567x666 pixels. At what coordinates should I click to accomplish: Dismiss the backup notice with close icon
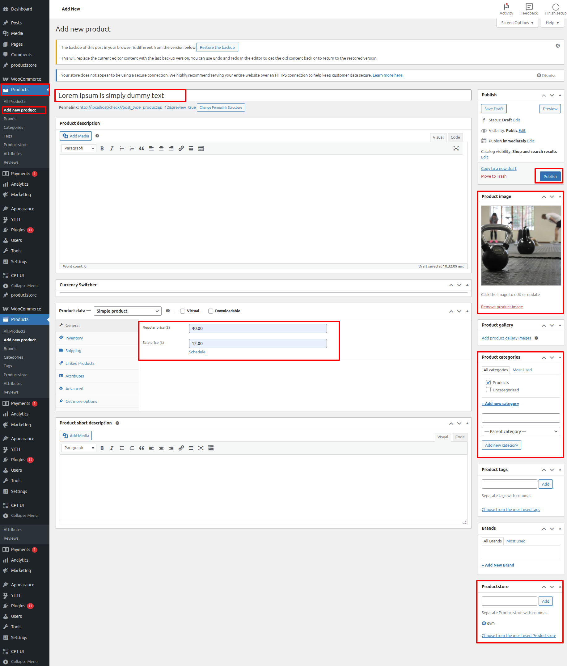[x=558, y=46]
